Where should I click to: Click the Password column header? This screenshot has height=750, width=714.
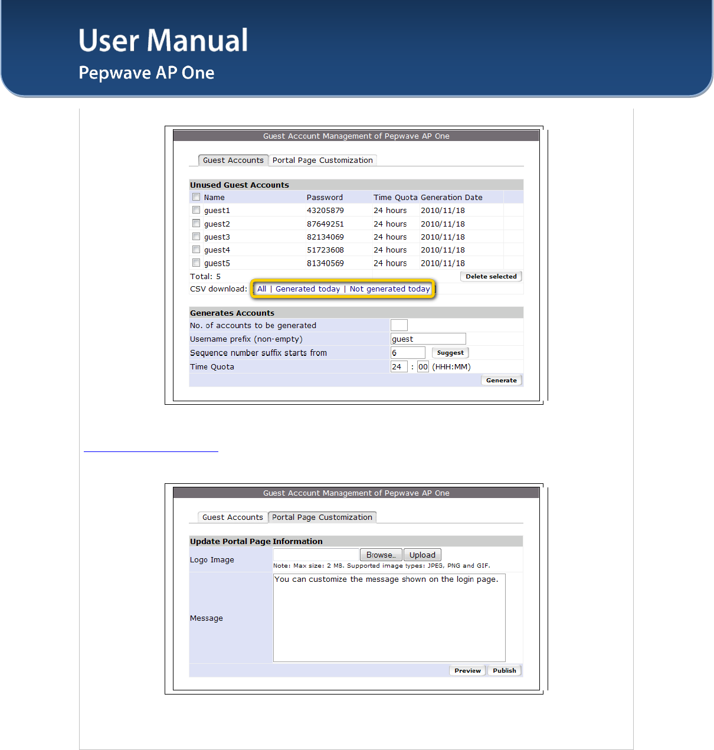pyautogui.click(x=325, y=197)
